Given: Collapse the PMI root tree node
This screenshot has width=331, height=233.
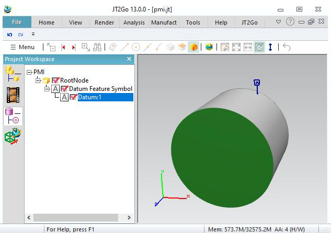Looking at the screenshot, I should [x=29, y=72].
